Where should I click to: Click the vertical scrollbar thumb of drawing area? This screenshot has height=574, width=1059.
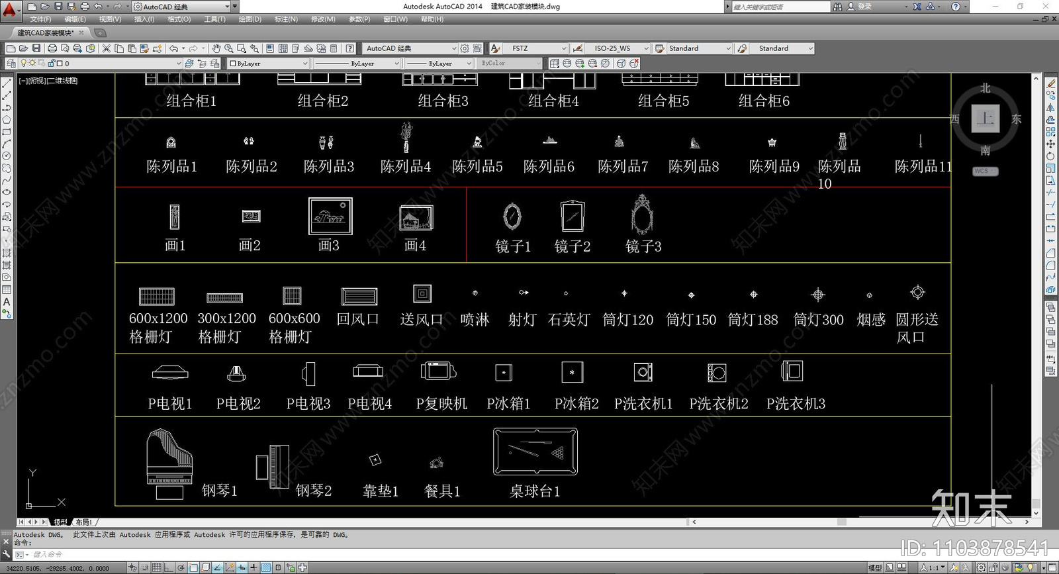coord(1036,503)
